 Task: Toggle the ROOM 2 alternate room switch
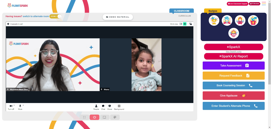pyautogui.click(x=56, y=16)
